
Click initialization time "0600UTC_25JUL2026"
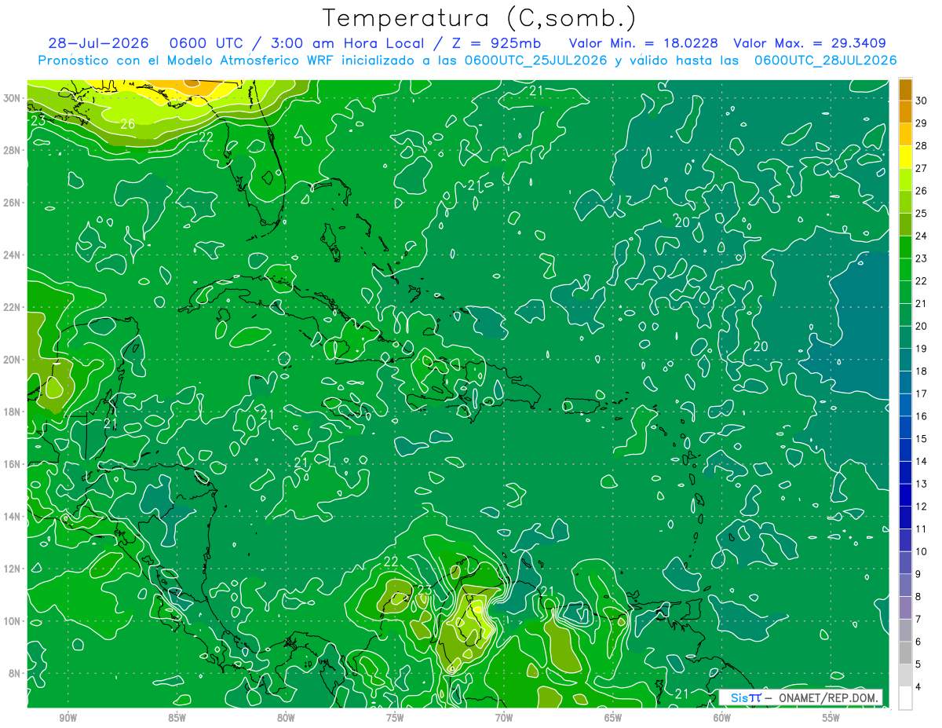click(535, 60)
